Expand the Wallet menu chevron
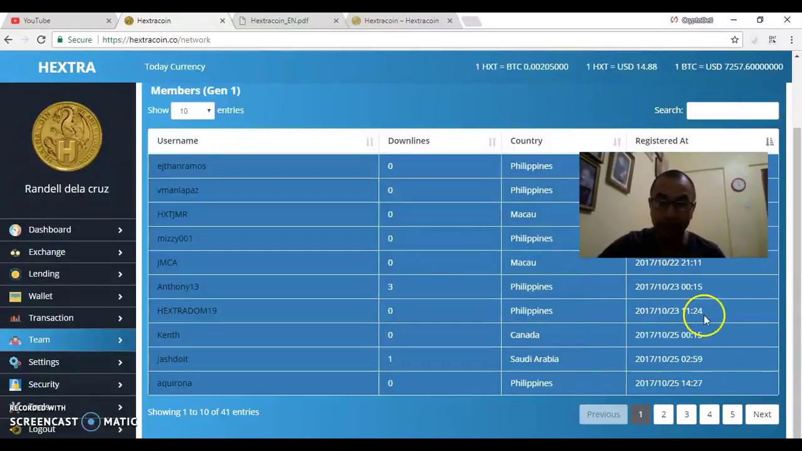 [x=120, y=296]
